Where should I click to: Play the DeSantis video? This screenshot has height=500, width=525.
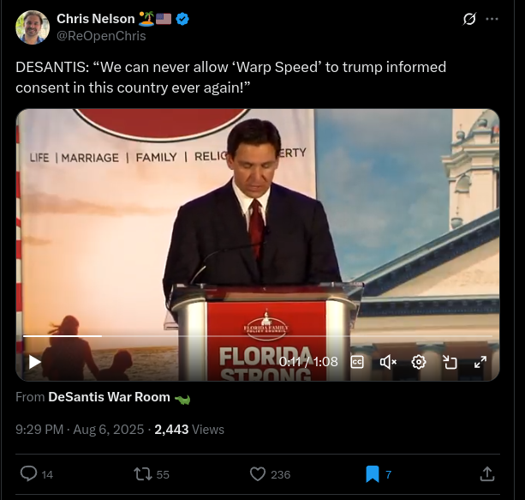tap(35, 362)
